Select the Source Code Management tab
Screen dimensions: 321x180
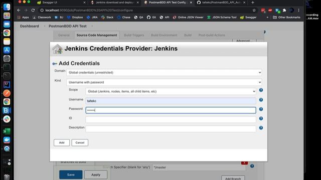point(97,35)
